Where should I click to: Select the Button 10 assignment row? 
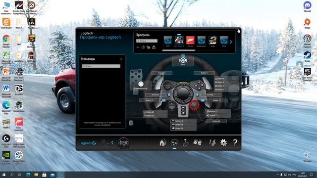pos(184,125)
